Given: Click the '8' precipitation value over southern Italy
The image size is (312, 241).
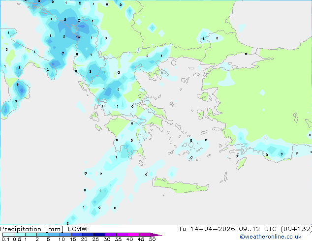Looking at the screenshot, I should click(x=18, y=85).
